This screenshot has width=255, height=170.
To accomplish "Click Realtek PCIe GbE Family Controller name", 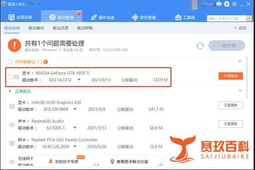I will click(x=64, y=140).
